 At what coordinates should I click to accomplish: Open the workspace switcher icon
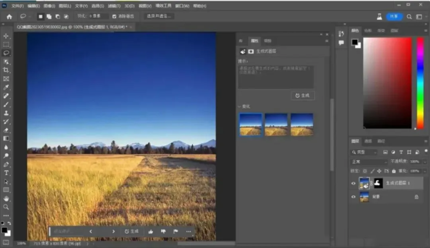419,17
